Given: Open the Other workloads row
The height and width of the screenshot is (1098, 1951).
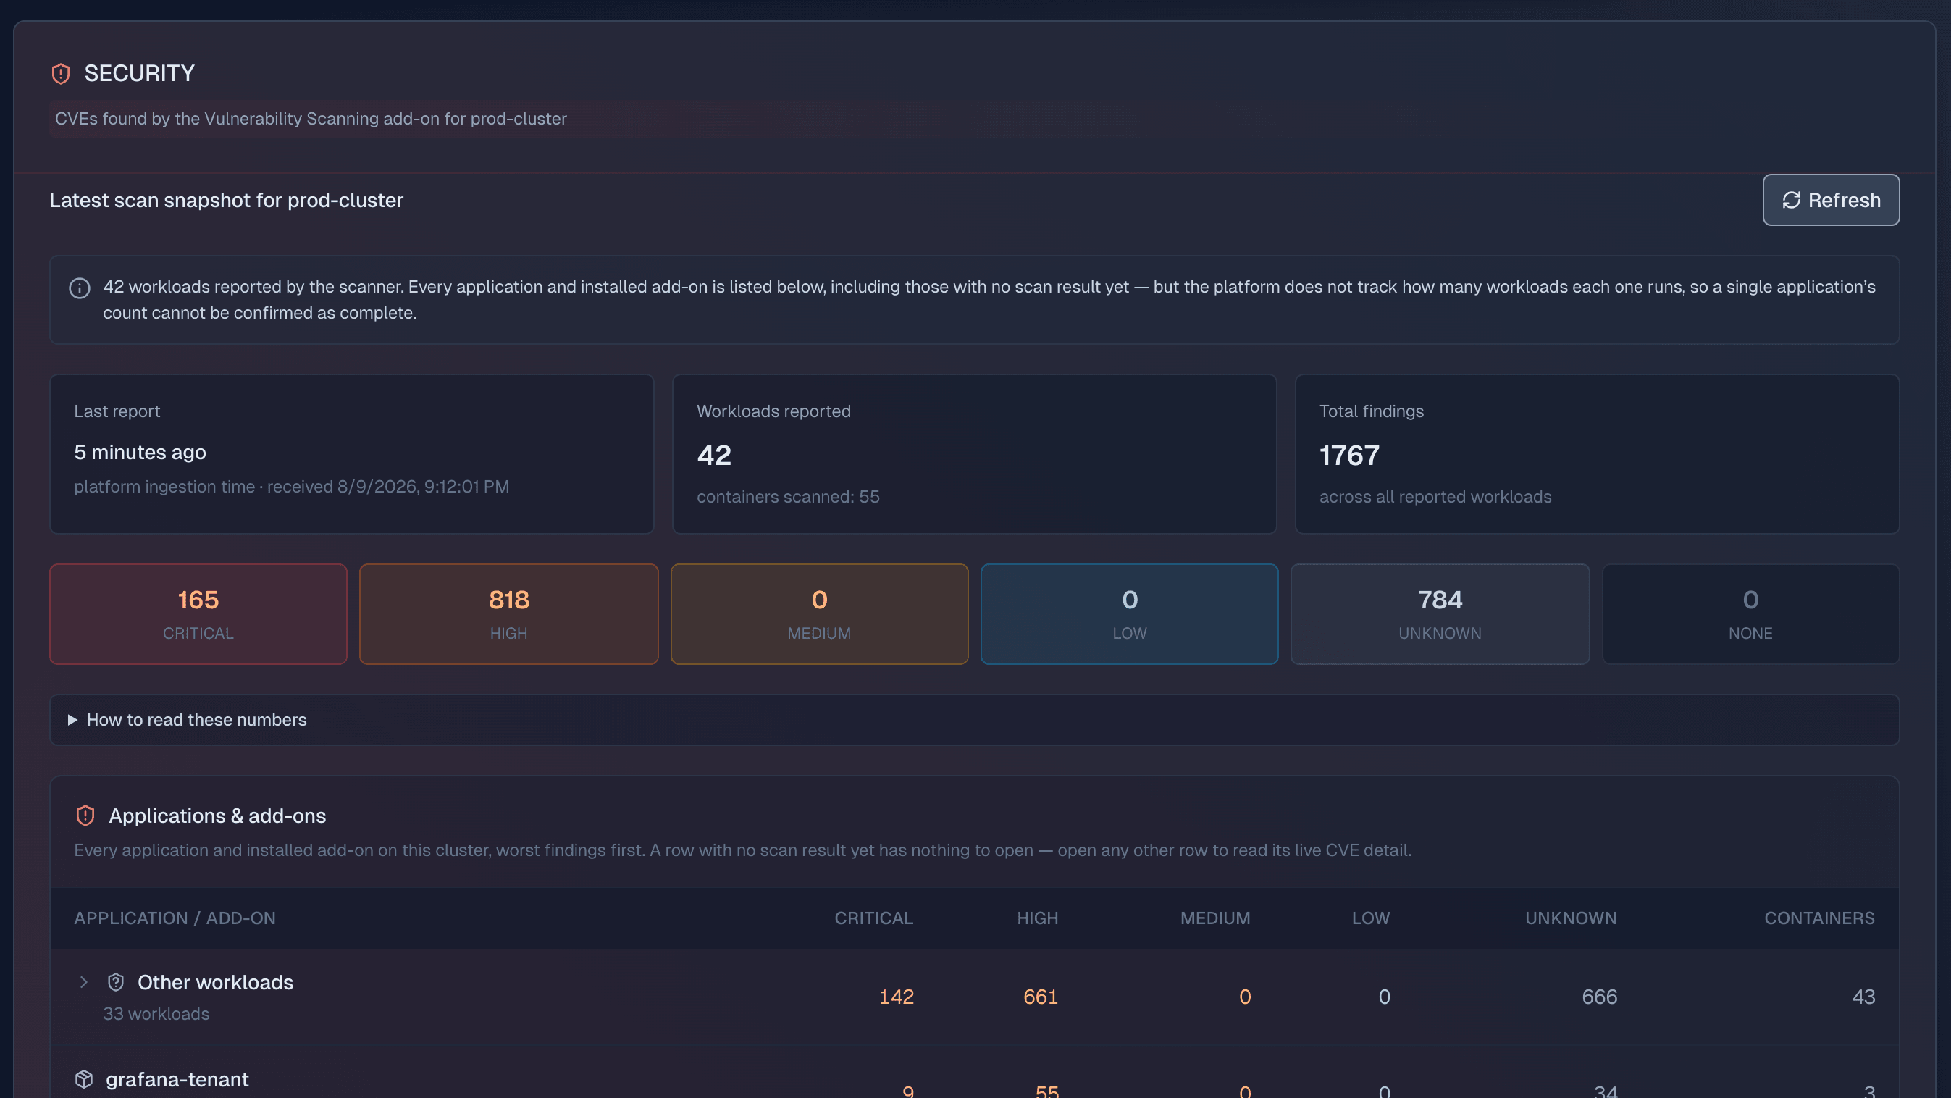Looking at the screenshot, I should tap(974, 997).
